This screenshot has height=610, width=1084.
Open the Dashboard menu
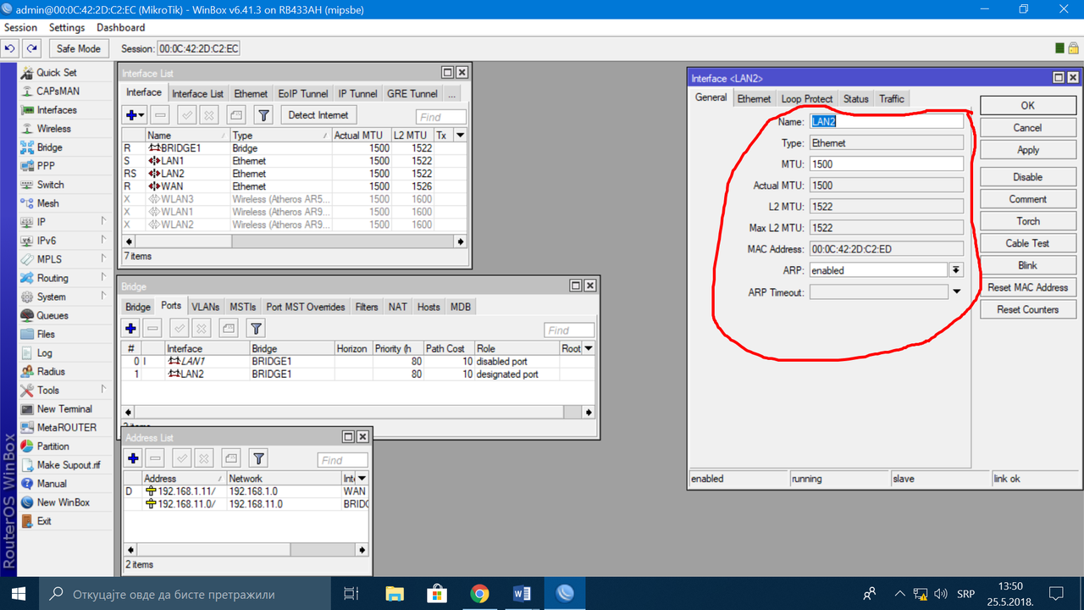click(121, 28)
